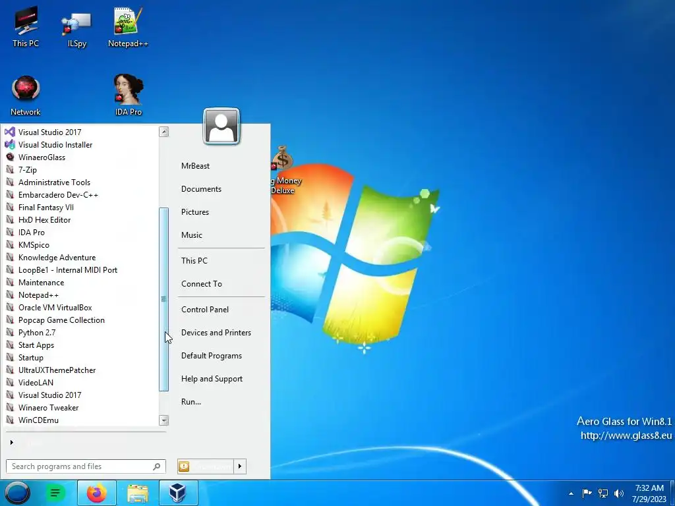Open the taskbar clock showing 7:32 AM
675x506 pixels.
[x=649, y=493]
